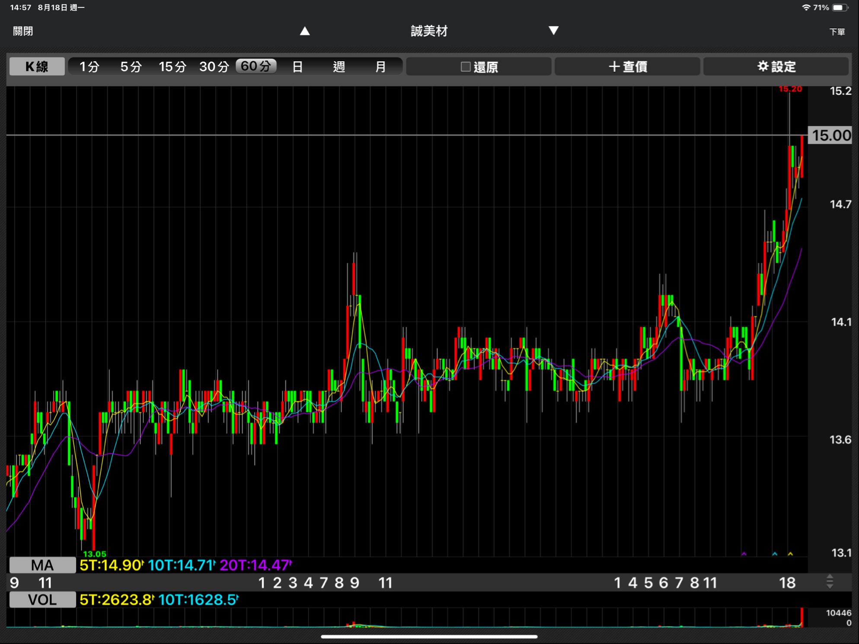Open the K線 chart type selector
Screen dimensions: 859x644
[x=37, y=67]
